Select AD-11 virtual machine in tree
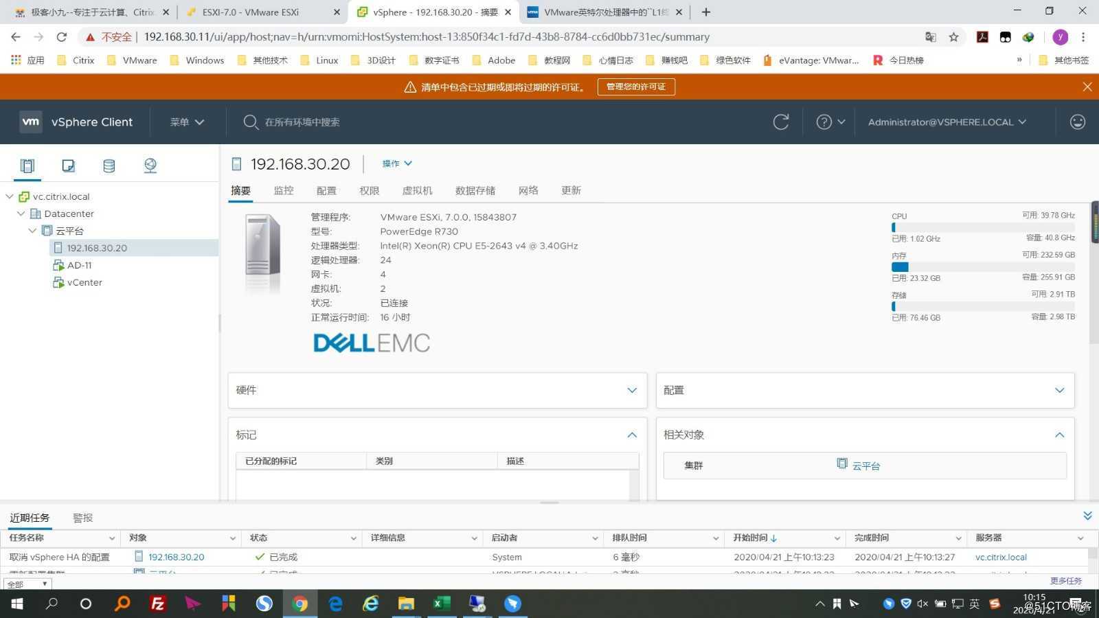Viewport: 1099px width, 618px height. point(80,265)
